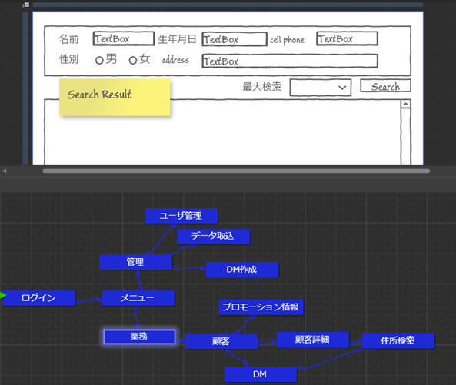456x385 pixels.
Task: Select the yellow Search Result sticky note
Action: (x=115, y=98)
